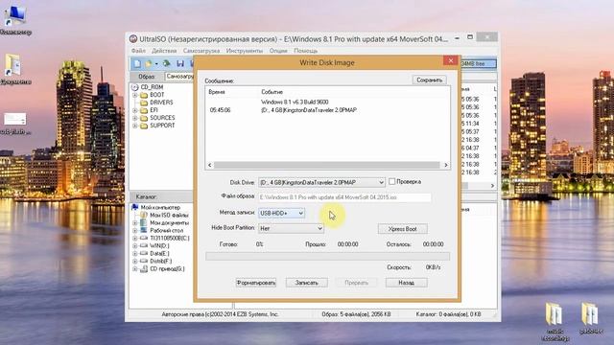Click the right arrow of message log scrollbar
The width and height of the screenshot is (614, 345).
pos(445,165)
